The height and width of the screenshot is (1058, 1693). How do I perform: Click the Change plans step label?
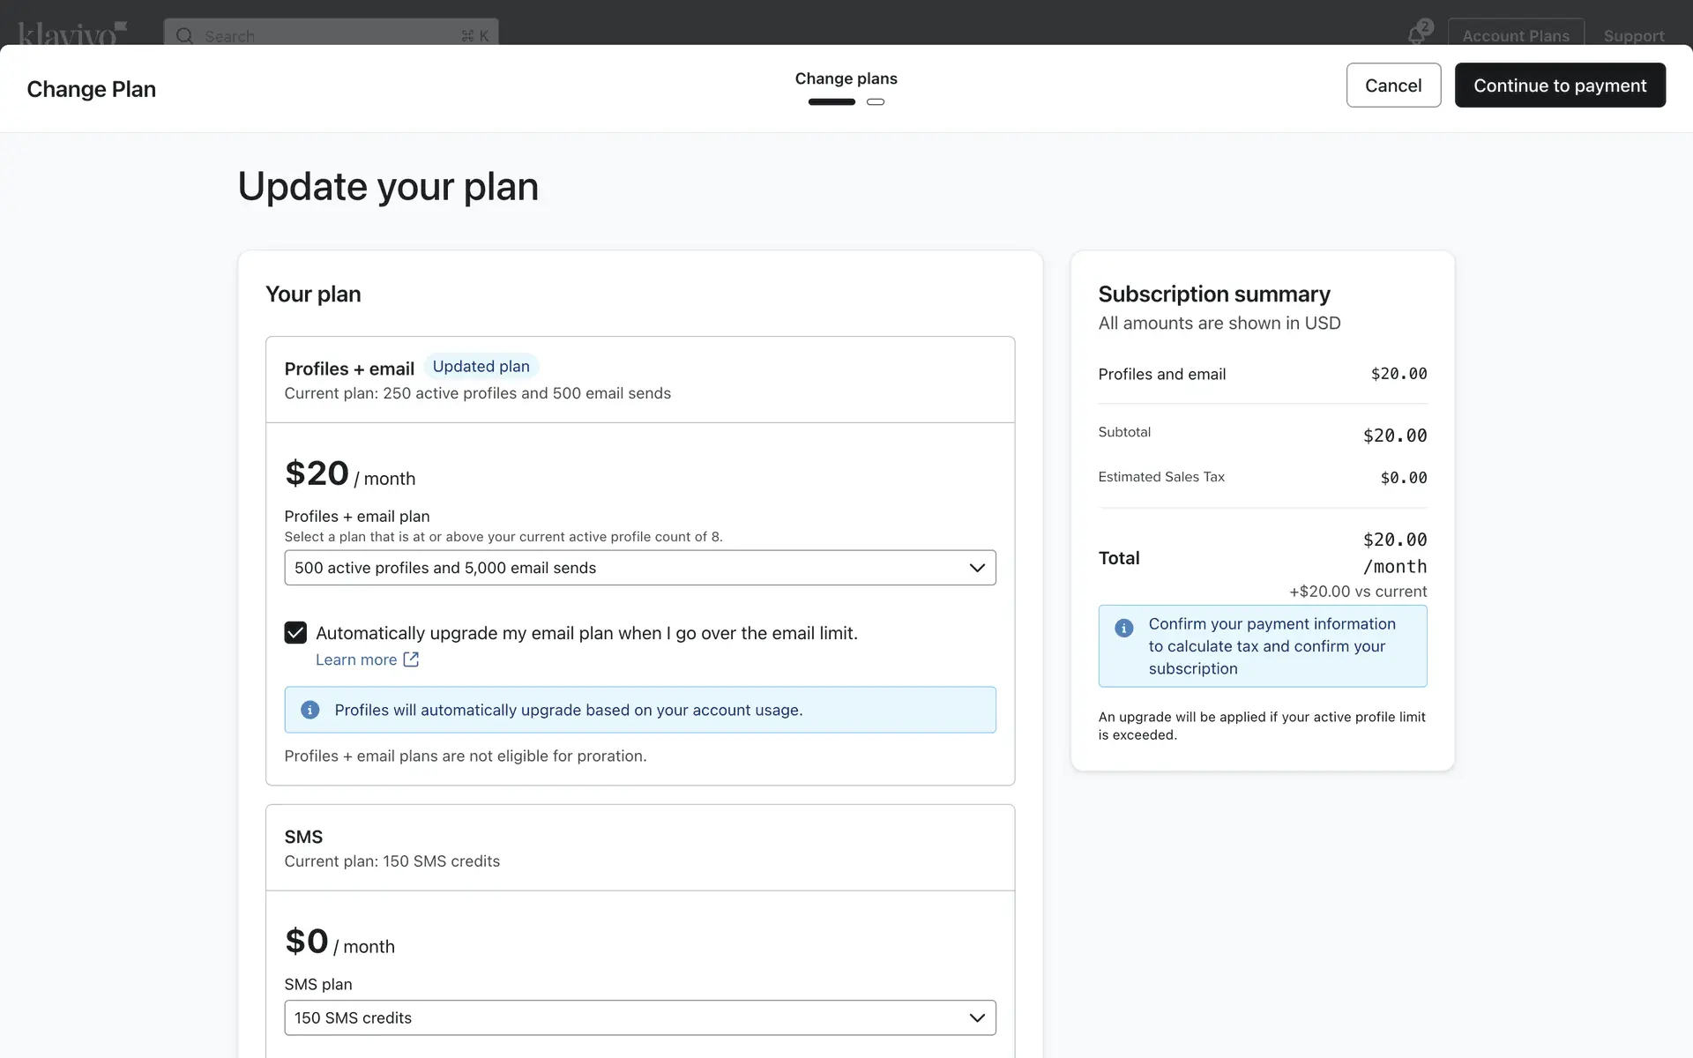[x=846, y=78]
